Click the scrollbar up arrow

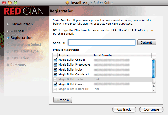pyautogui.click(x=154, y=86)
